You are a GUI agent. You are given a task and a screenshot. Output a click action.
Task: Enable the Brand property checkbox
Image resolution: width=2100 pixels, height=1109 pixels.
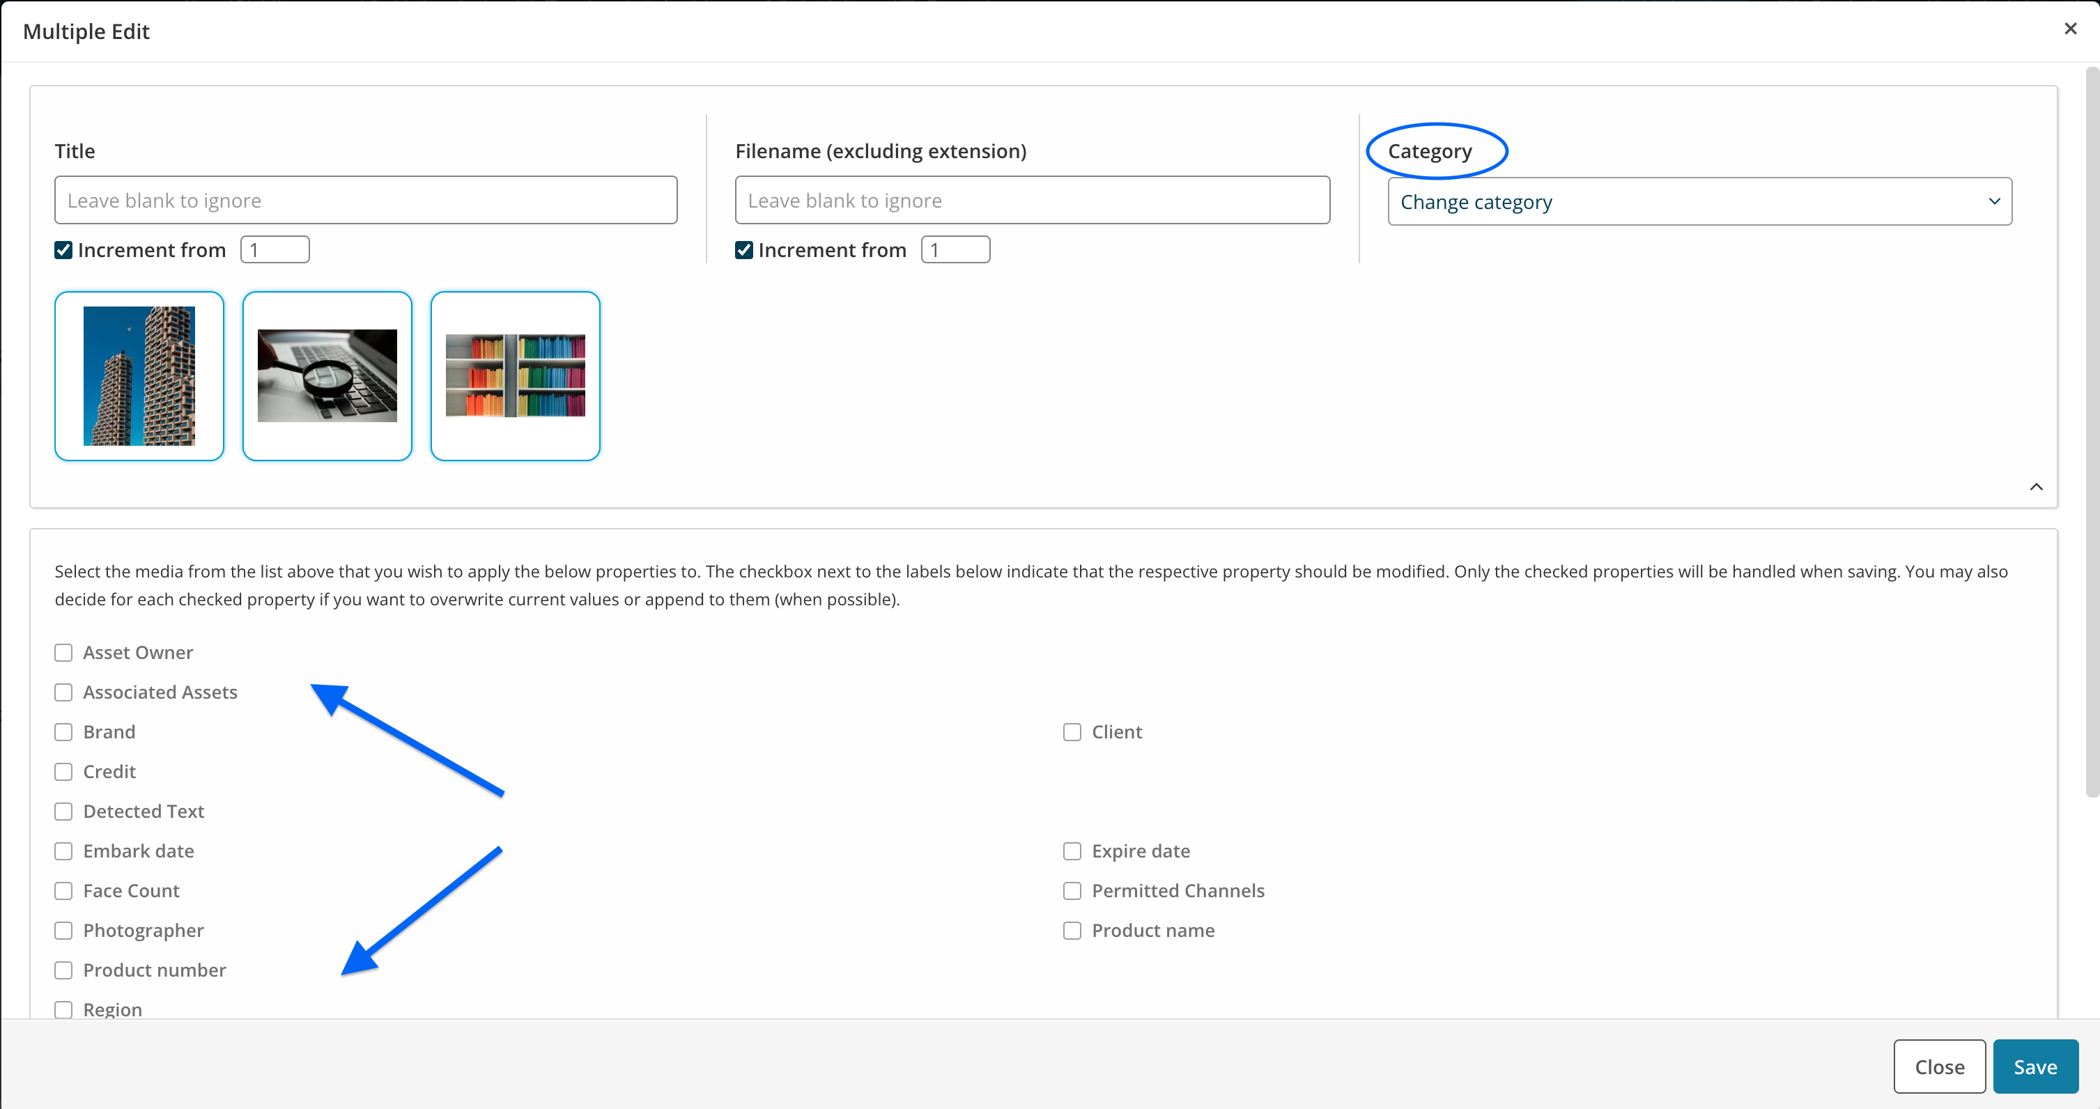(63, 731)
